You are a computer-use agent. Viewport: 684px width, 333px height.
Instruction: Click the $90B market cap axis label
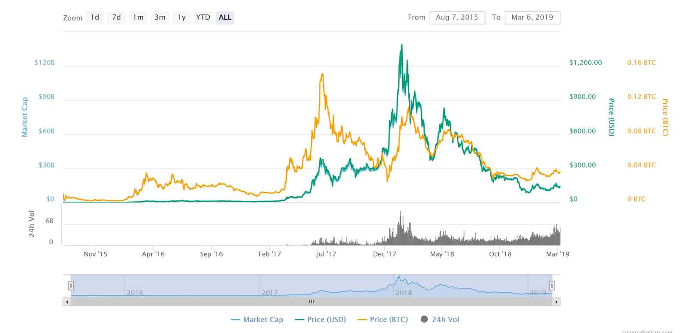coord(46,97)
